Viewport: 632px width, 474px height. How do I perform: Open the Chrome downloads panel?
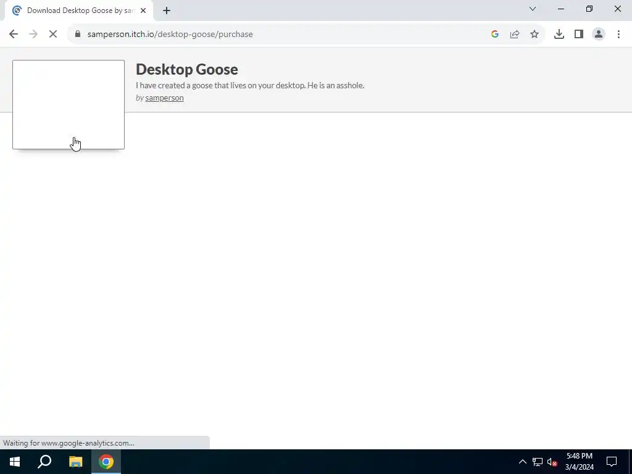(559, 35)
